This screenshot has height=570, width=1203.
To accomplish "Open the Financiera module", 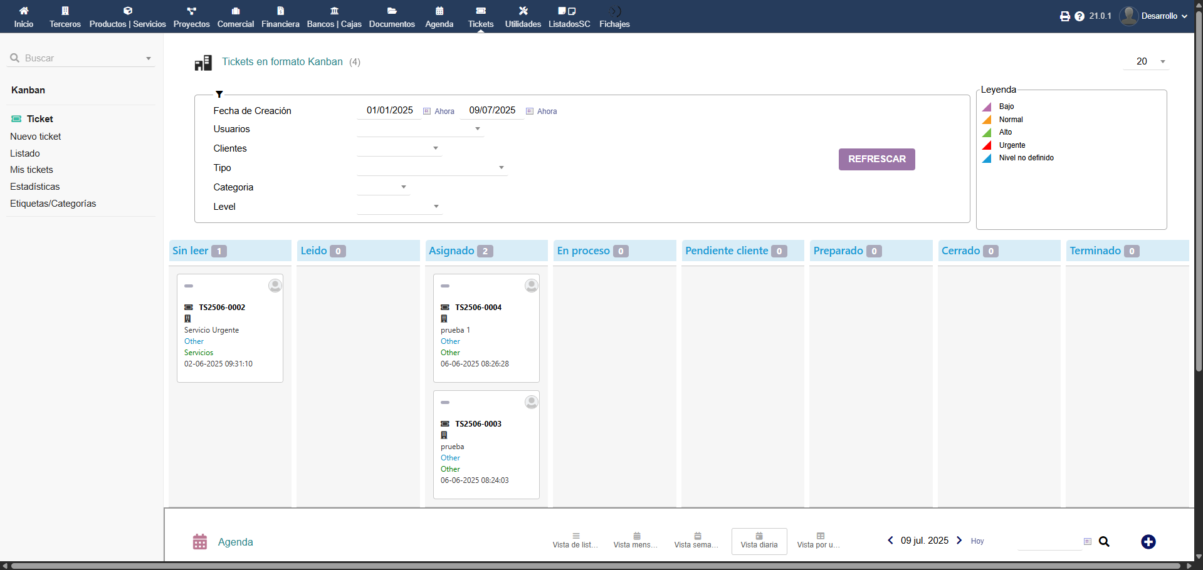I will [x=280, y=17].
